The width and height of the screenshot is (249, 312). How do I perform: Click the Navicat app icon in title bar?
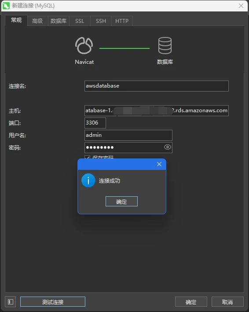tap(6, 6)
